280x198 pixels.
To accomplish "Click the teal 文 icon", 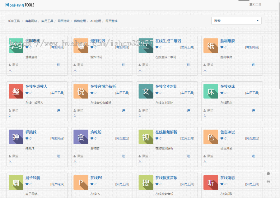I will pyautogui.click(x=146, y=91).
